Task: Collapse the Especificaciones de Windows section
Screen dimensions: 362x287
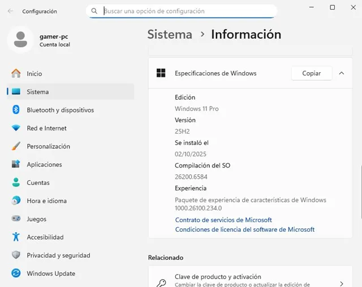Action: tap(341, 73)
